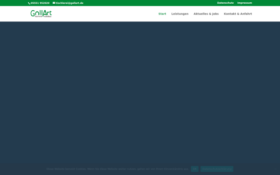Open the Aktuelles & Jobs menu item

(x=206, y=14)
